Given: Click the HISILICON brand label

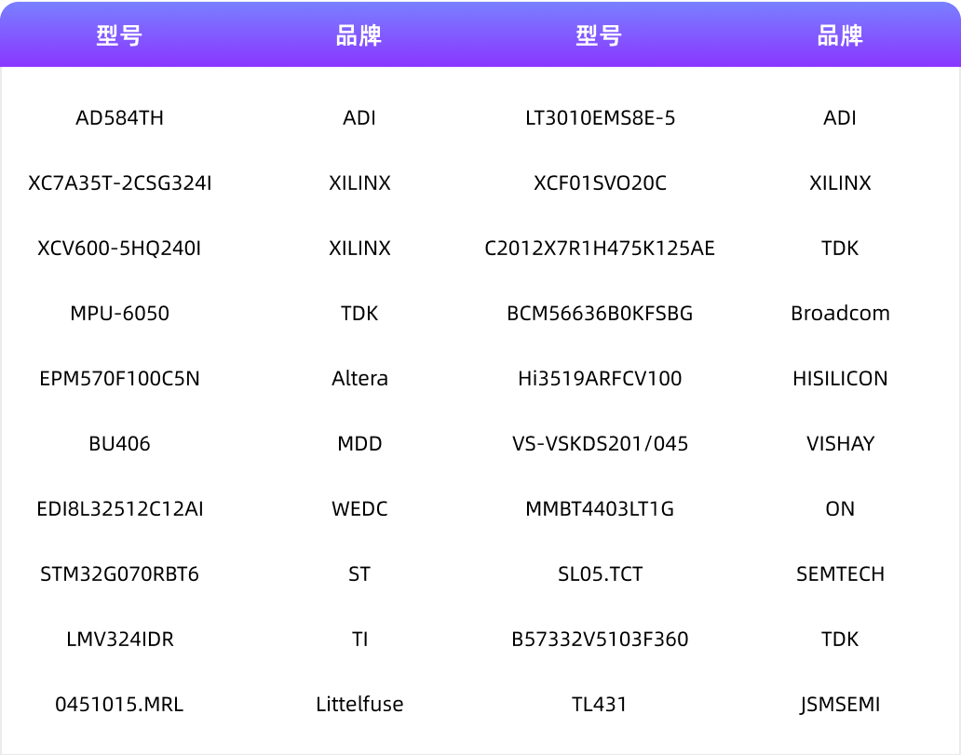Looking at the screenshot, I should click(x=841, y=378).
